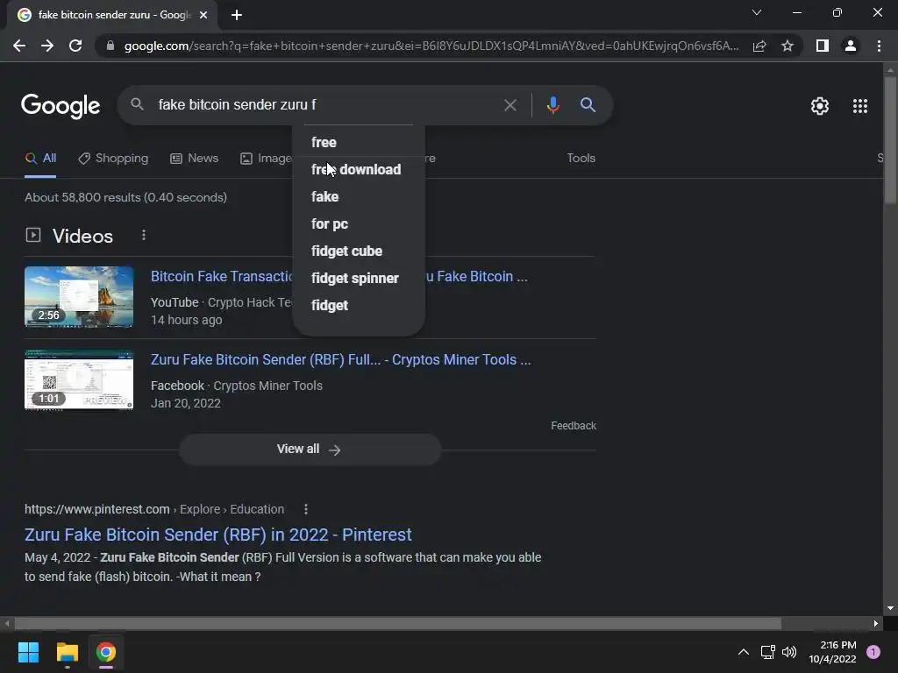
Task: Open the search Tools options
Action: pos(581,159)
